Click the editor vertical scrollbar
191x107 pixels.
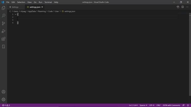[x=190, y=54]
